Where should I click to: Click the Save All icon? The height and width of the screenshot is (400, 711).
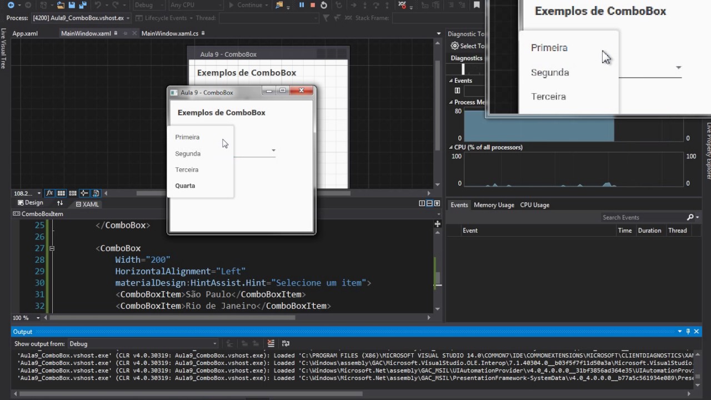[82, 5]
